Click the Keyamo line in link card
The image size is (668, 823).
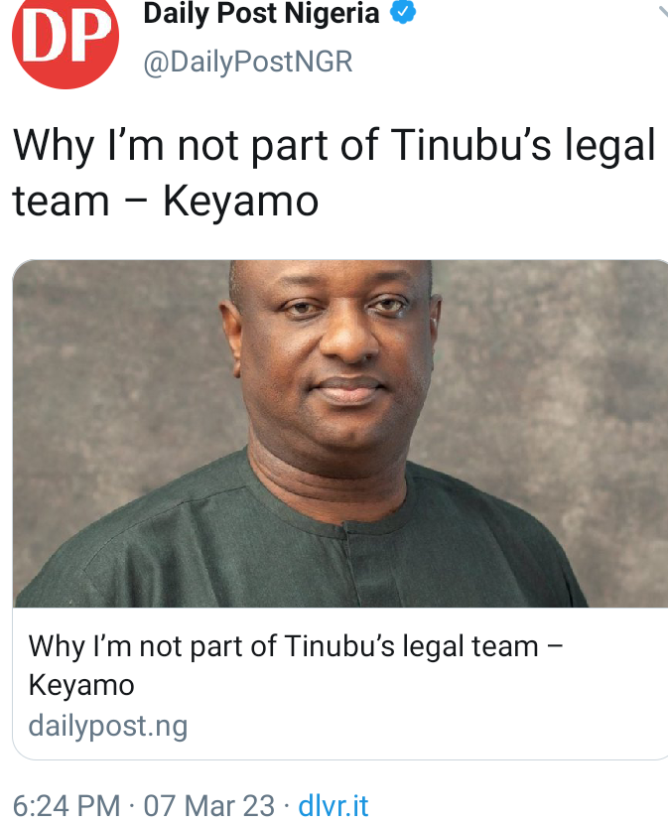point(81,685)
